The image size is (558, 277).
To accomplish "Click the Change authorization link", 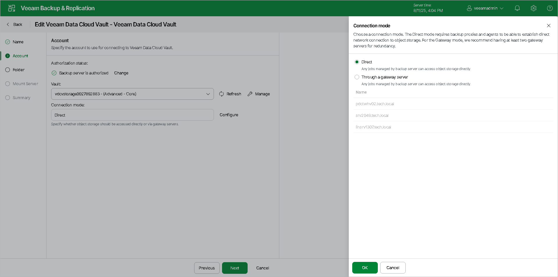I will pos(121,73).
